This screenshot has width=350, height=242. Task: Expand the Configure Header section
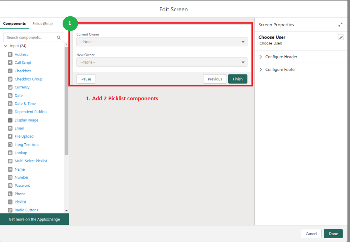[281, 57]
